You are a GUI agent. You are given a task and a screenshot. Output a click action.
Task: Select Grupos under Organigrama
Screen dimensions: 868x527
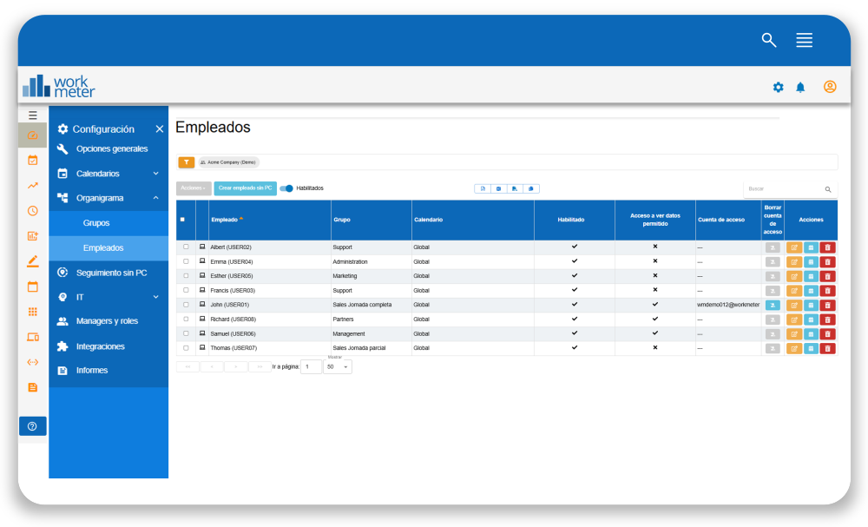tap(96, 223)
